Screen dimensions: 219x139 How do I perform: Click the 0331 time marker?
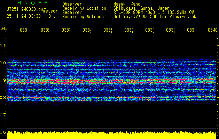[x=24, y=30]
